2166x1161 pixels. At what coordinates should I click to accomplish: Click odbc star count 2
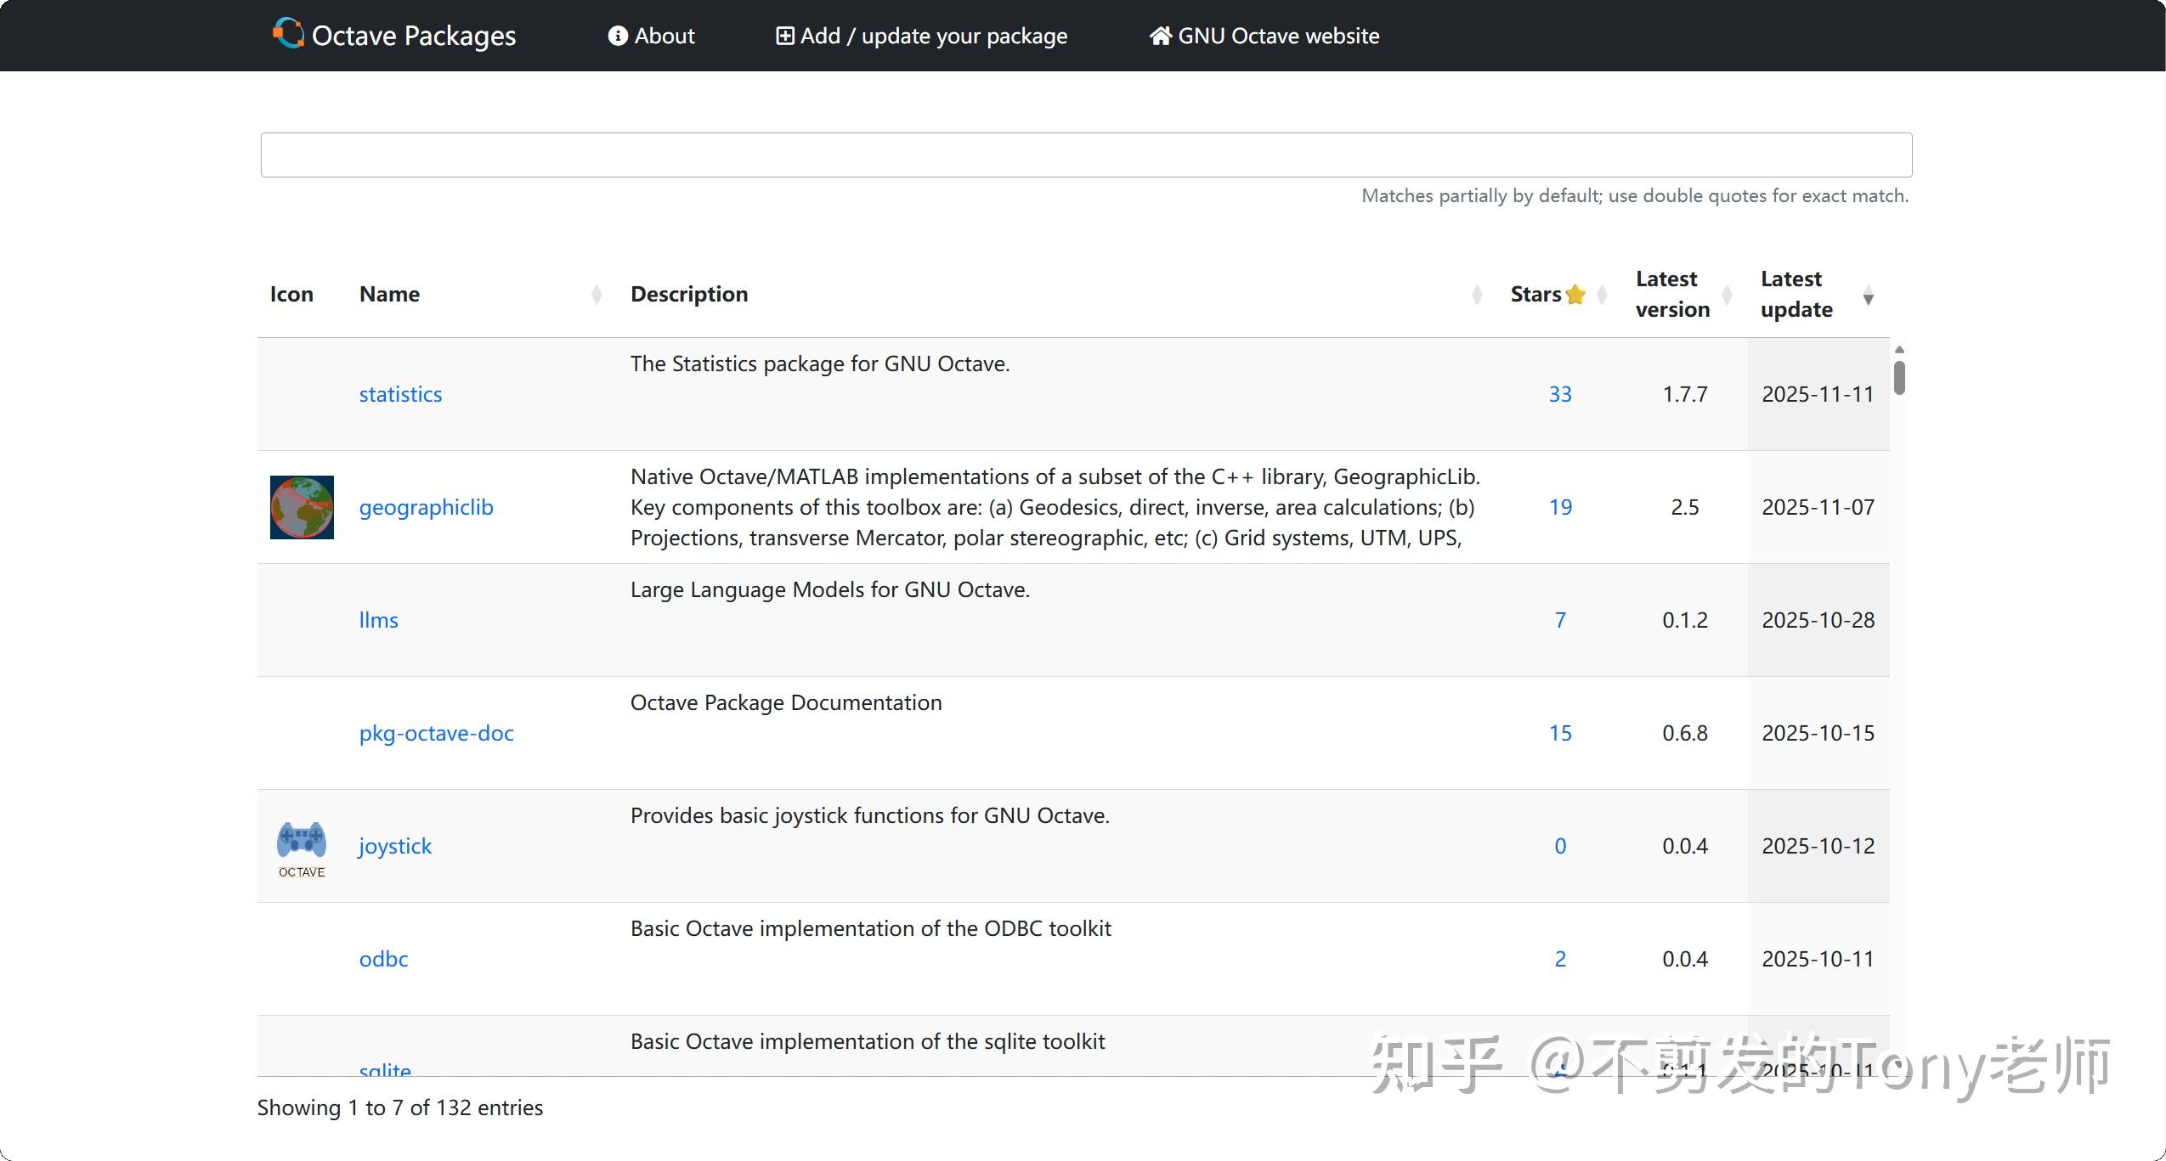pyautogui.click(x=1560, y=959)
